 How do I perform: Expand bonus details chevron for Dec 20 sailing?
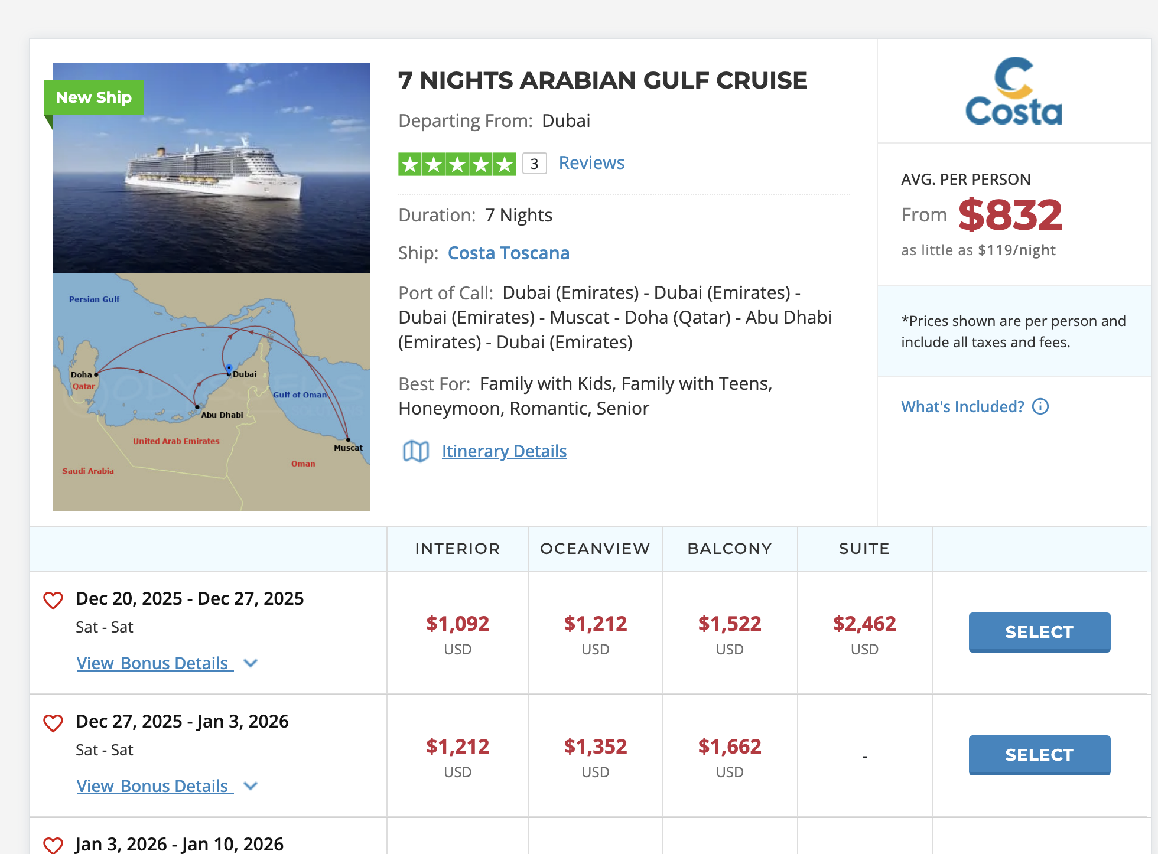tap(251, 663)
